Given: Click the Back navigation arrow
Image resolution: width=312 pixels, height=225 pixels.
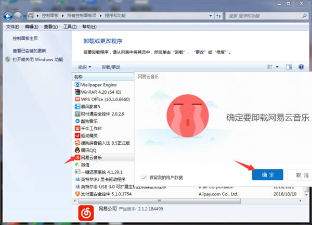Looking at the screenshot, I should click(8, 16).
